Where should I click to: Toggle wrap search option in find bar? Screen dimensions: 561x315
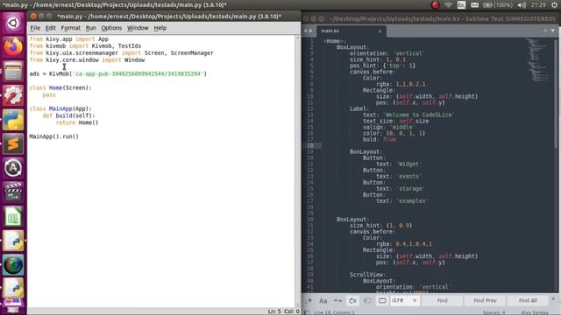352,301
